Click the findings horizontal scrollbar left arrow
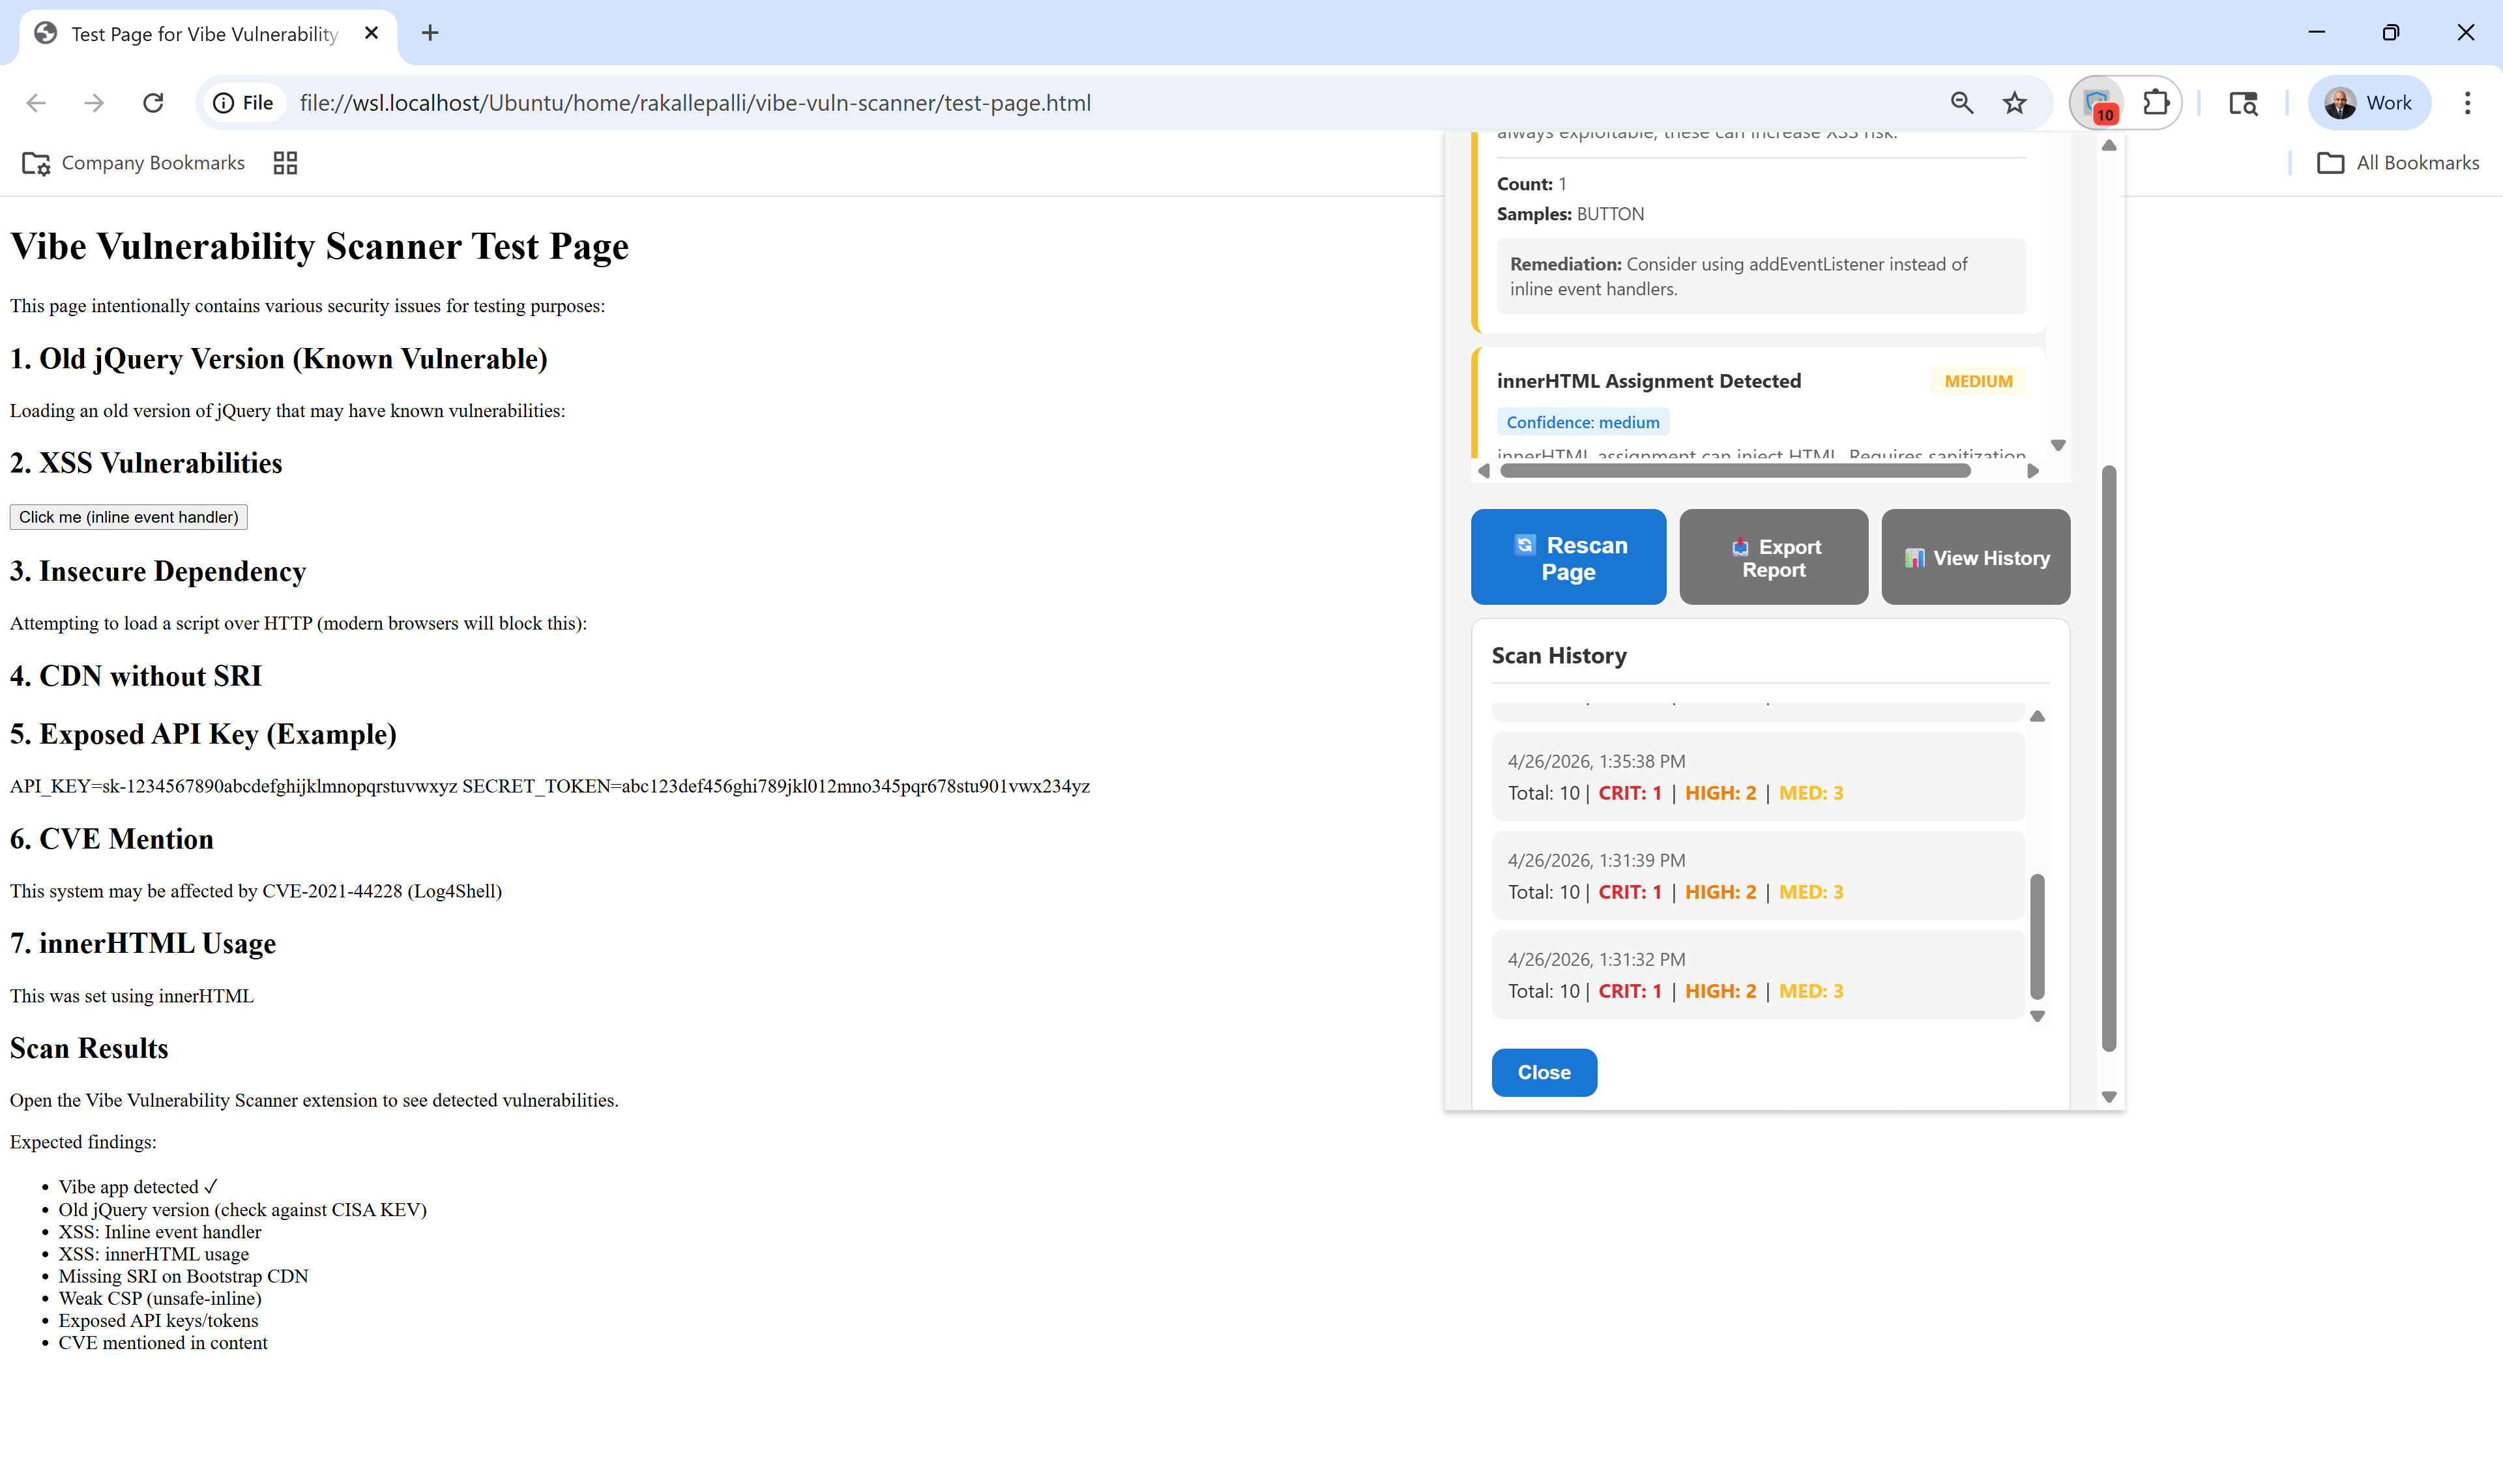 click(x=1483, y=471)
